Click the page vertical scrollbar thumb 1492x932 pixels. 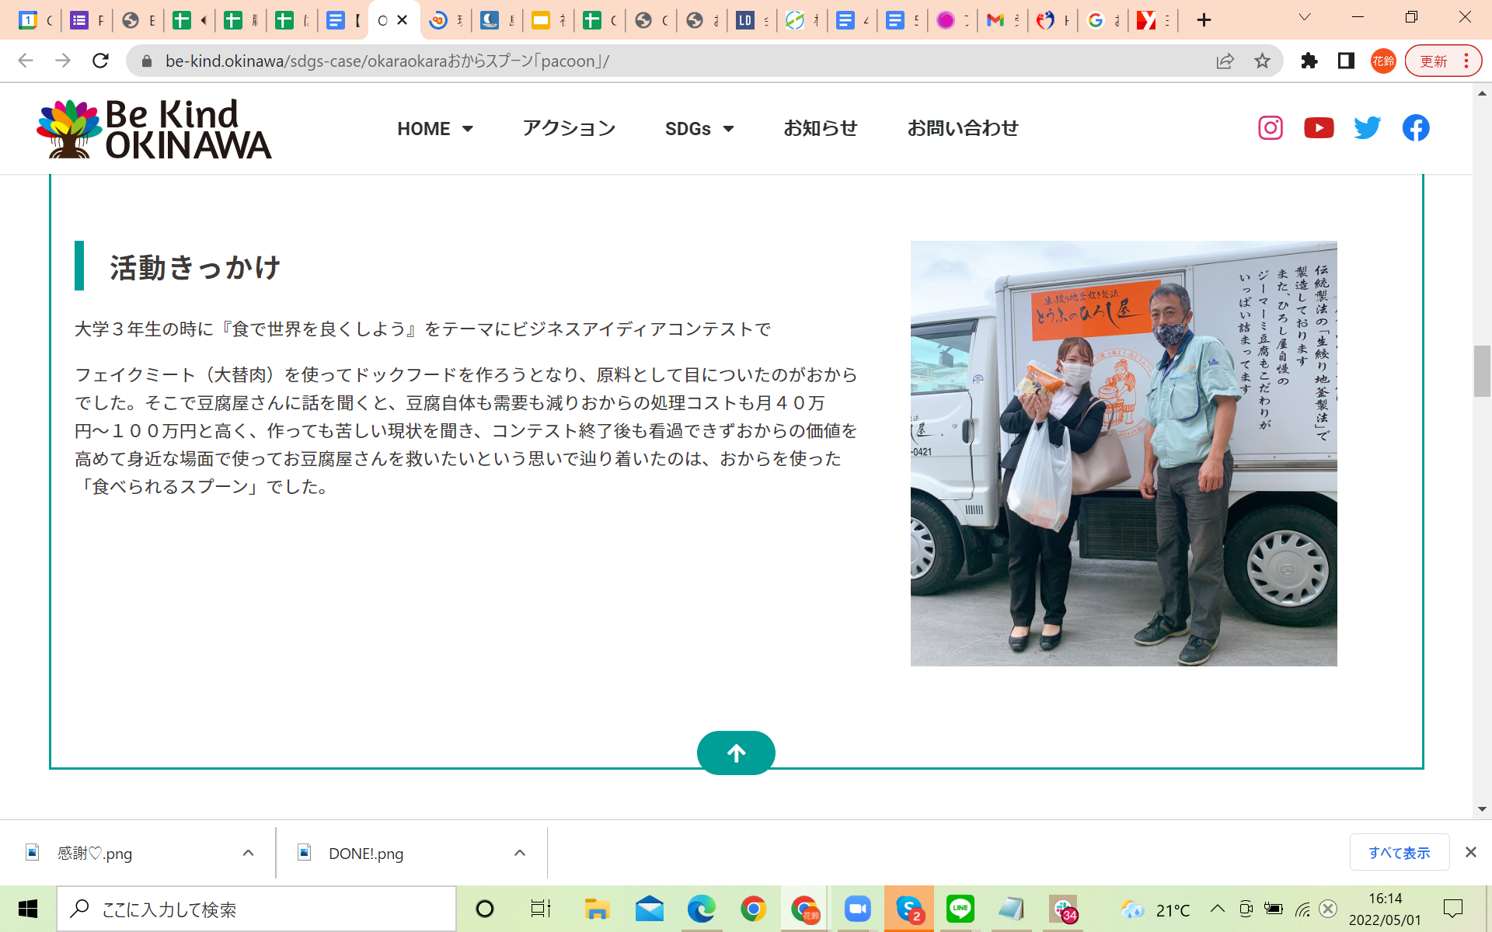pyautogui.click(x=1482, y=371)
